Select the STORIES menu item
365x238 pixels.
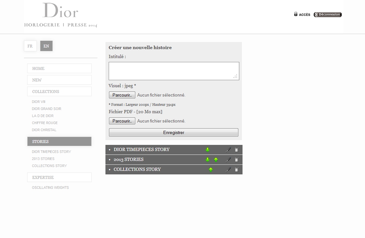click(x=59, y=142)
